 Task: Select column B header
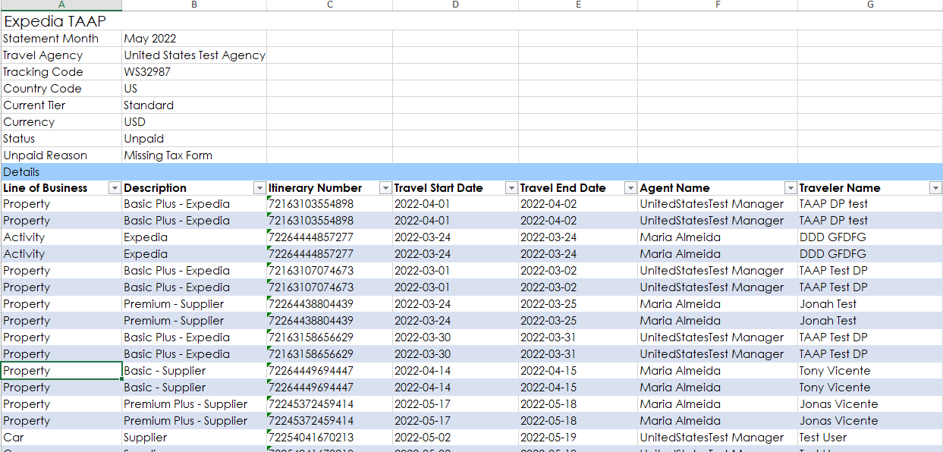pos(194,5)
